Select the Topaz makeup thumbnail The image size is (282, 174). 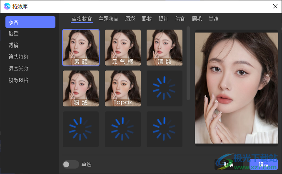(x=123, y=88)
